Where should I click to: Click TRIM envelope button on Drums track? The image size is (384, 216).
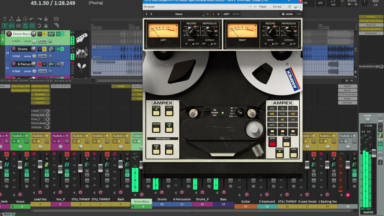(x=43, y=56)
